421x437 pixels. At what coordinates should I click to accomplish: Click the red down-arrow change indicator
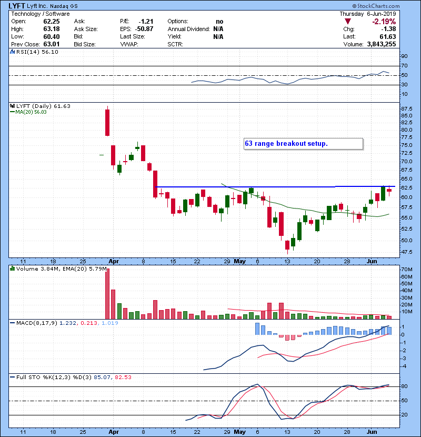click(x=347, y=21)
